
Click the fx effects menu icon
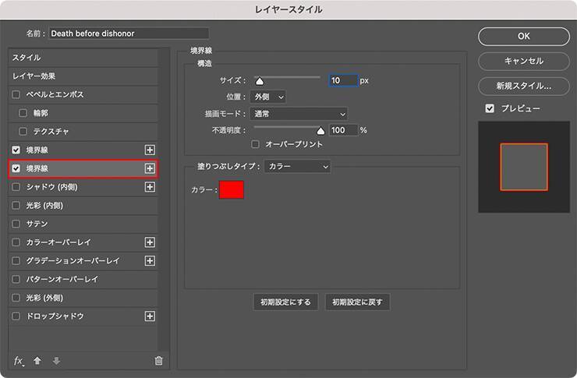[19, 361]
